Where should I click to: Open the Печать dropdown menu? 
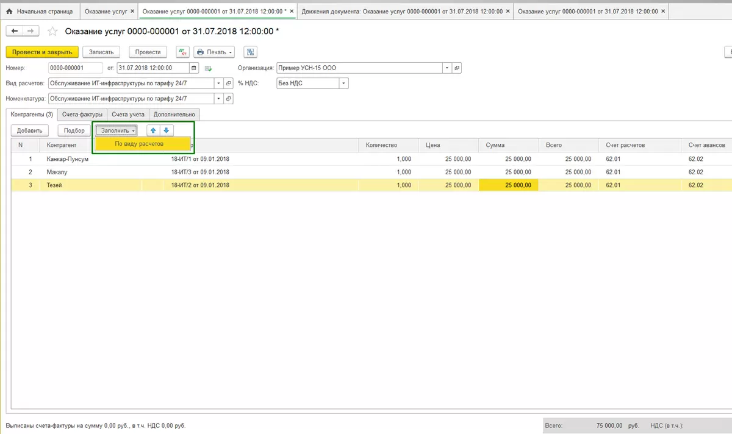[x=214, y=52]
